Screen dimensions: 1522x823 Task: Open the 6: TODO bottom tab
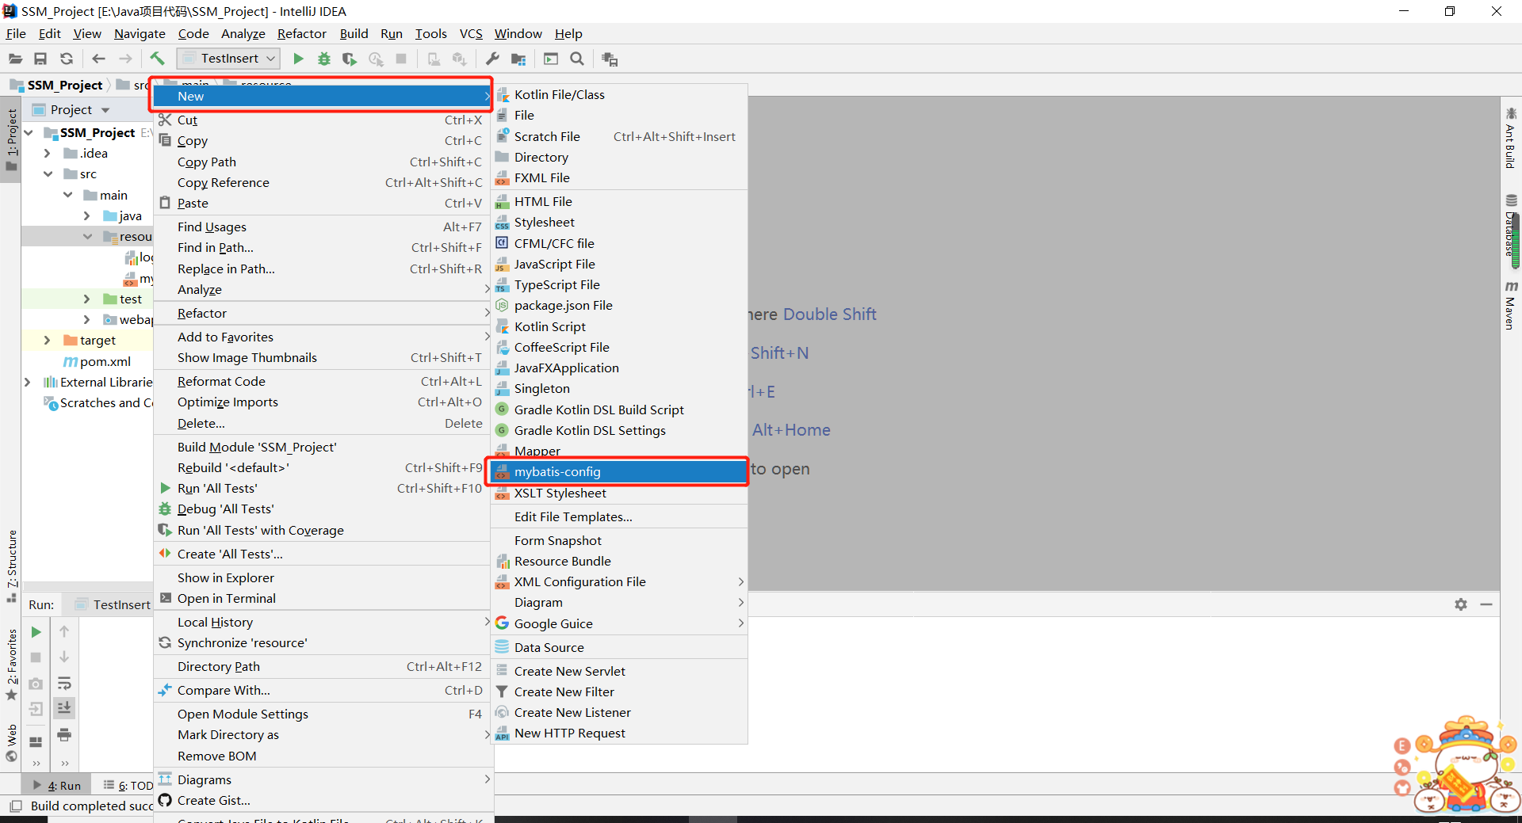tap(127, 785)
